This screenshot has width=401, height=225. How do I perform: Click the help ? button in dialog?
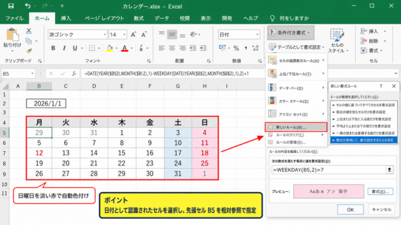coord(381,86)
